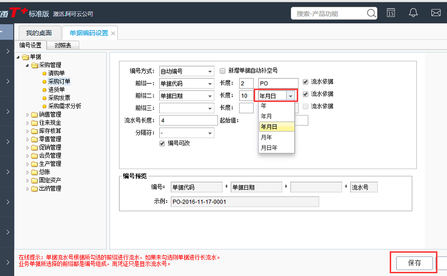447x276 pixels.
Task: Click the bullet icon beside 采购发票
Action: pyautogui.click(x=44, y=98)
